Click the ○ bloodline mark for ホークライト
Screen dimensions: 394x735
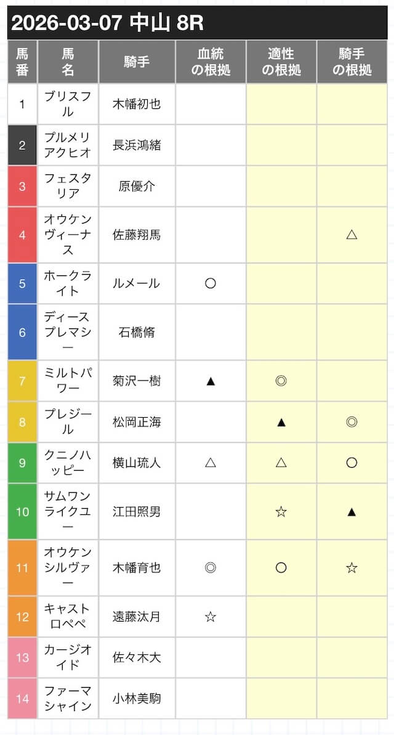(211, 283)
